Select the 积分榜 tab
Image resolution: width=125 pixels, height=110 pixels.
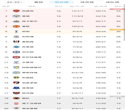(x=62, y=2)
